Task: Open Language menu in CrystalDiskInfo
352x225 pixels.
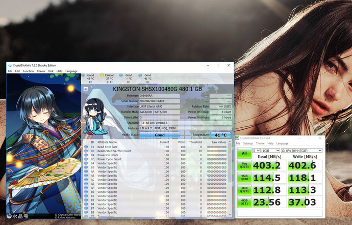Action: tap(71, 71)
